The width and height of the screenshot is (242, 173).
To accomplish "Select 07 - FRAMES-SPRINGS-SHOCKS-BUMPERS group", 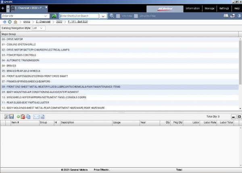I will pos(120,82).
